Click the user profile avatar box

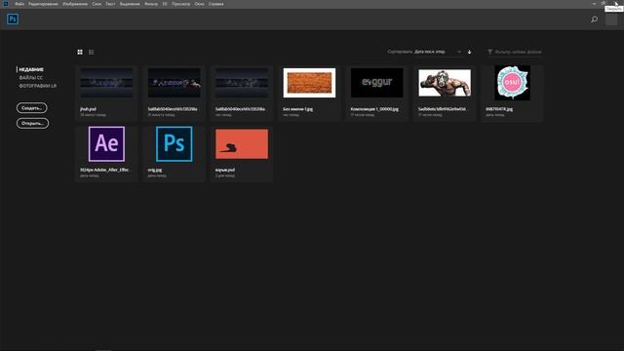point(611,19)
